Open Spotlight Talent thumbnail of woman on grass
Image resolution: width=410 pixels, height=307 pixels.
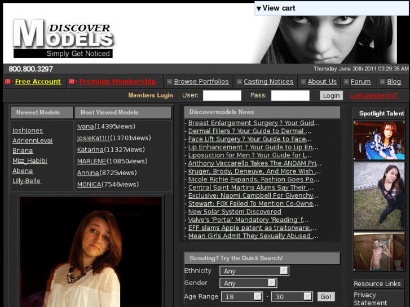(379, 196)
